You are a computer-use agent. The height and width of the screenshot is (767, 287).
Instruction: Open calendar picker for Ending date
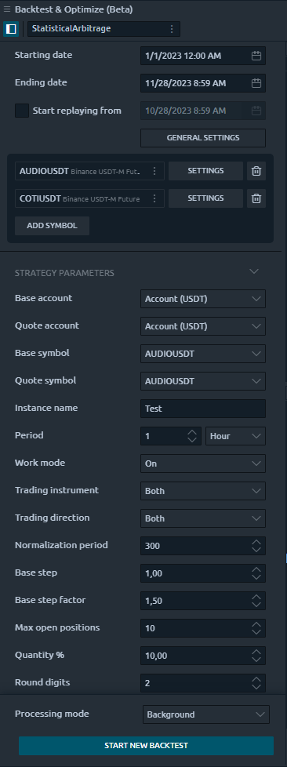tap(256, 83)
